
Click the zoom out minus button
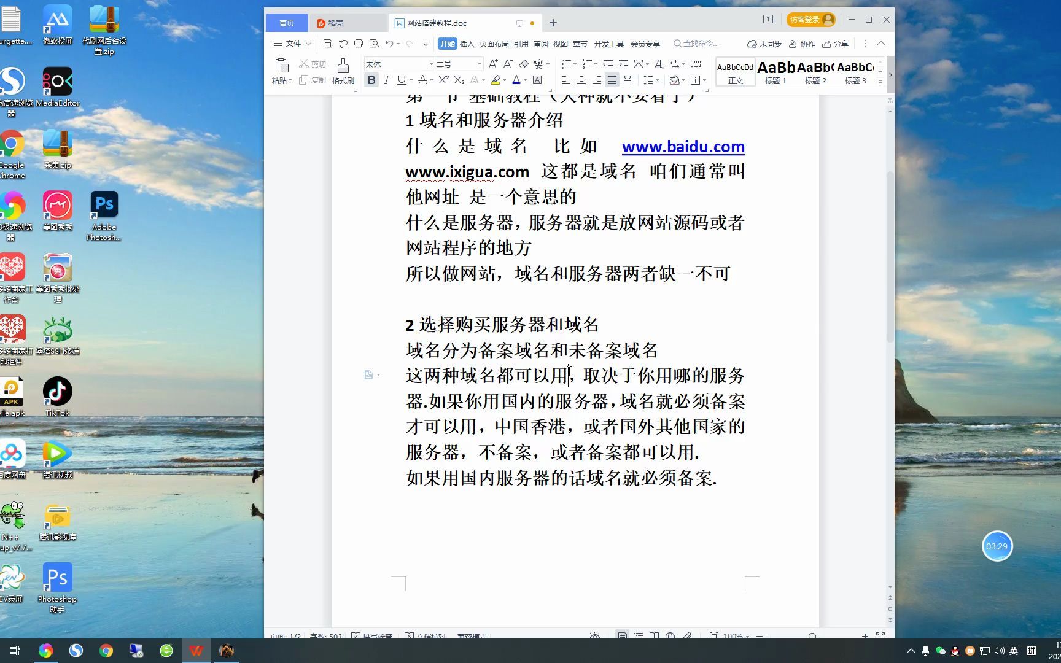pyautogui.click(x=760, y=636)
